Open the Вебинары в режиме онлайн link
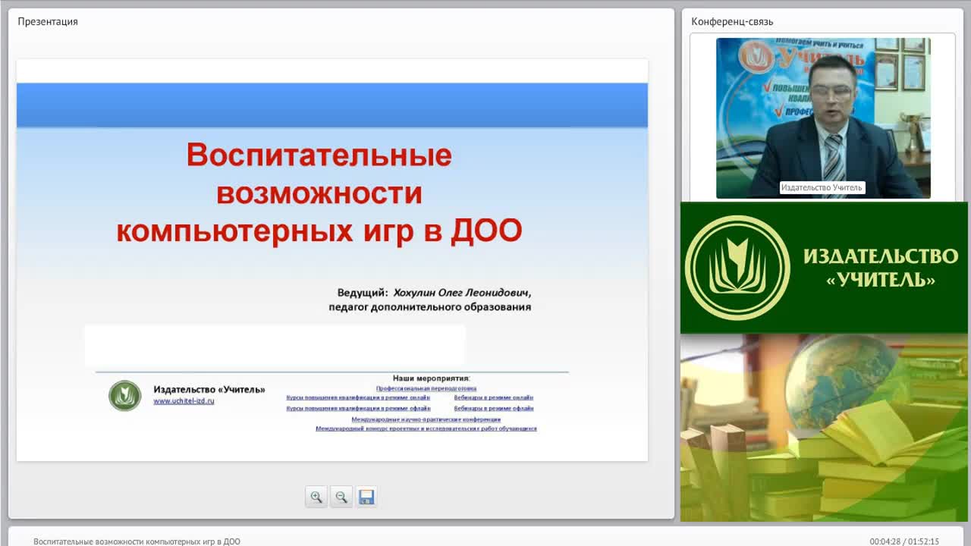This screenshot has width=971, height=546. click(x=494, y=397)
